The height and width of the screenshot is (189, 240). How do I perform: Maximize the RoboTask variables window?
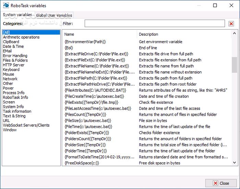[215, 5]
